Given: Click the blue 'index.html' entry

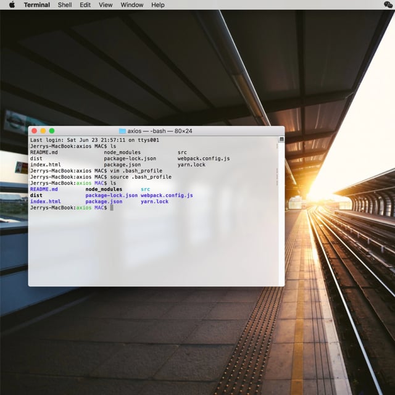Looking at the screenshot, I should tap(45, 202).
